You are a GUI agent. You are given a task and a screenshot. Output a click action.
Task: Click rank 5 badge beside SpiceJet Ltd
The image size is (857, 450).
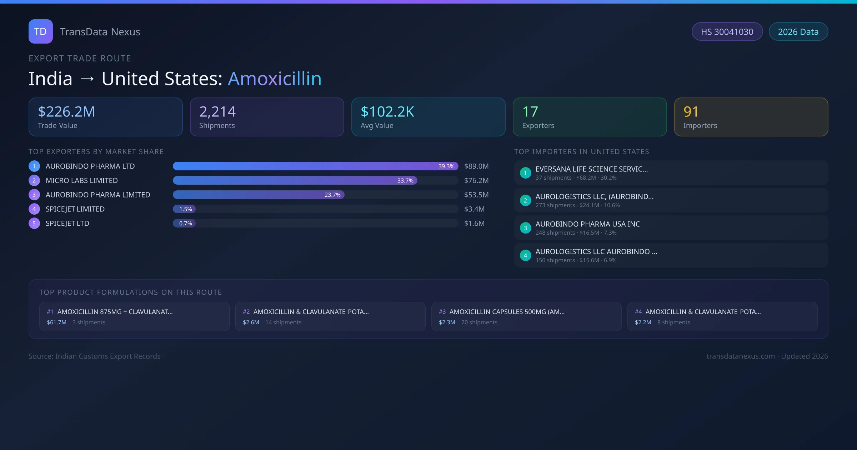34,223
